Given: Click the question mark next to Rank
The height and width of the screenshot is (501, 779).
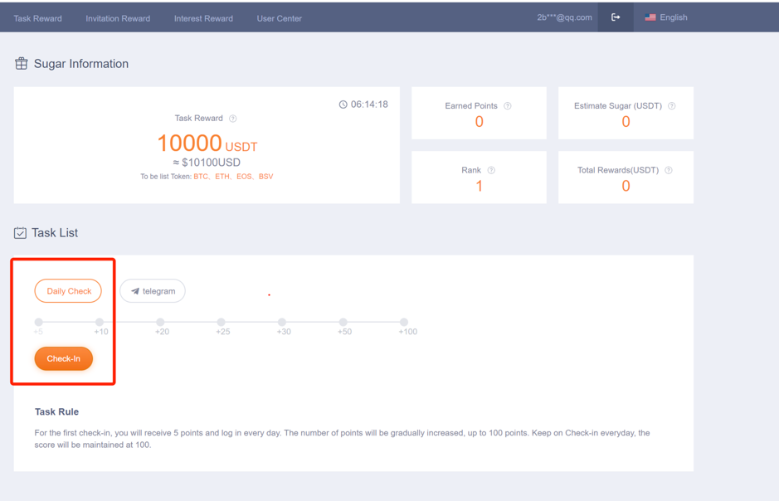Looking at the screenshot, I should 491,170.
